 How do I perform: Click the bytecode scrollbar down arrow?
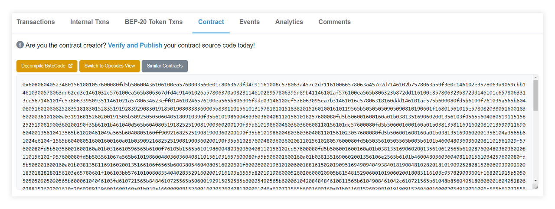pos(535,180)
